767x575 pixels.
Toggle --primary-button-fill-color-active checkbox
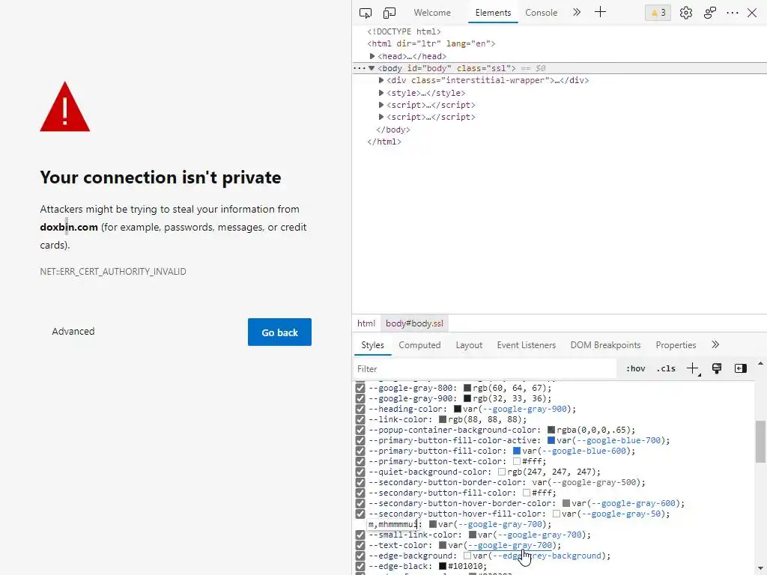click(360, 440)
